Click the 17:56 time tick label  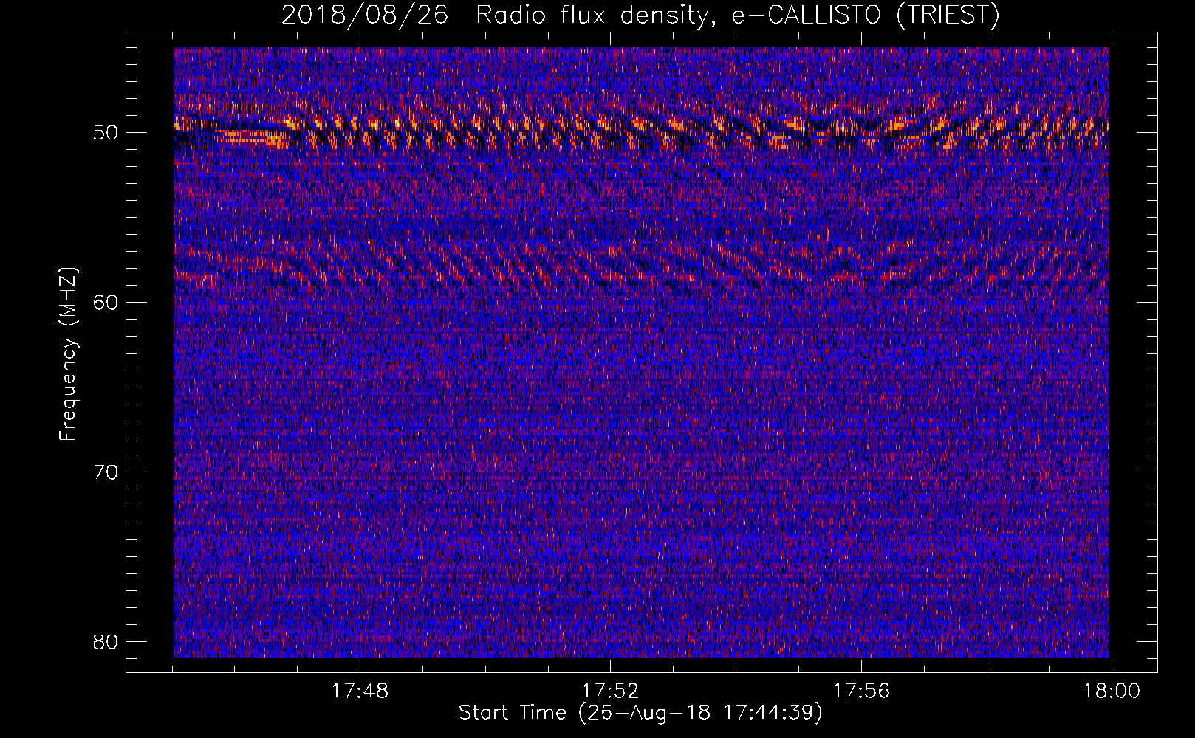[861, 692]
